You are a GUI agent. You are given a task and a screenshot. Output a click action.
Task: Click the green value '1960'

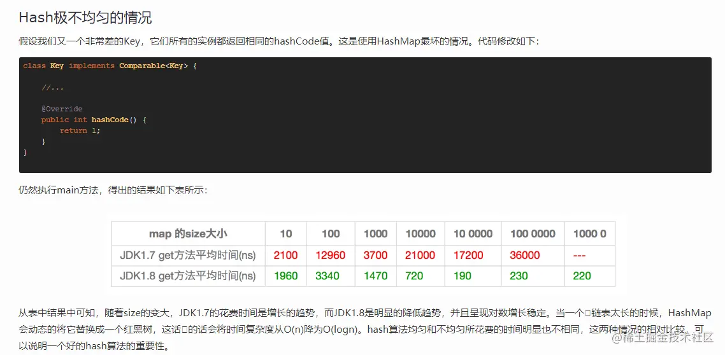tap(286, 275)
